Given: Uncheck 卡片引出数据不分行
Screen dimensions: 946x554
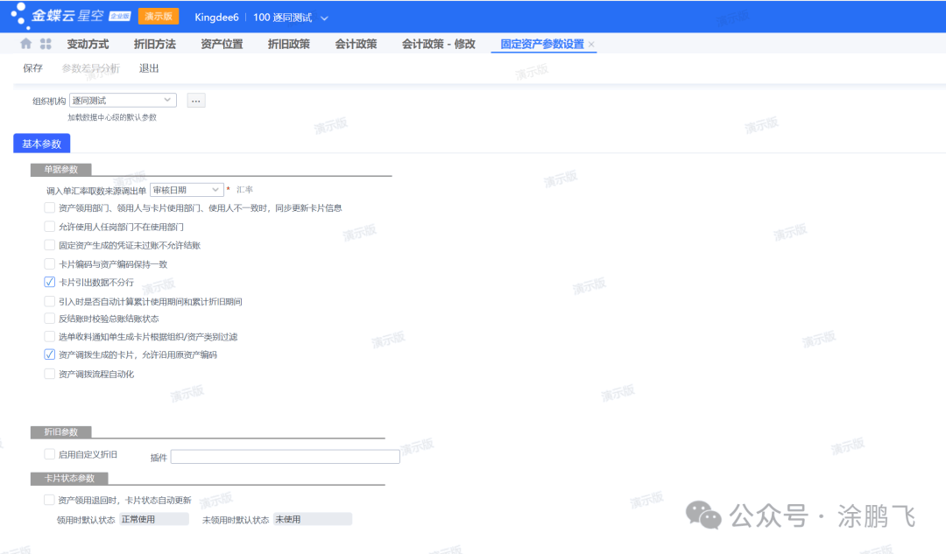Looking at the screenshot, I should pyautogui.click(x=50, y=282).
